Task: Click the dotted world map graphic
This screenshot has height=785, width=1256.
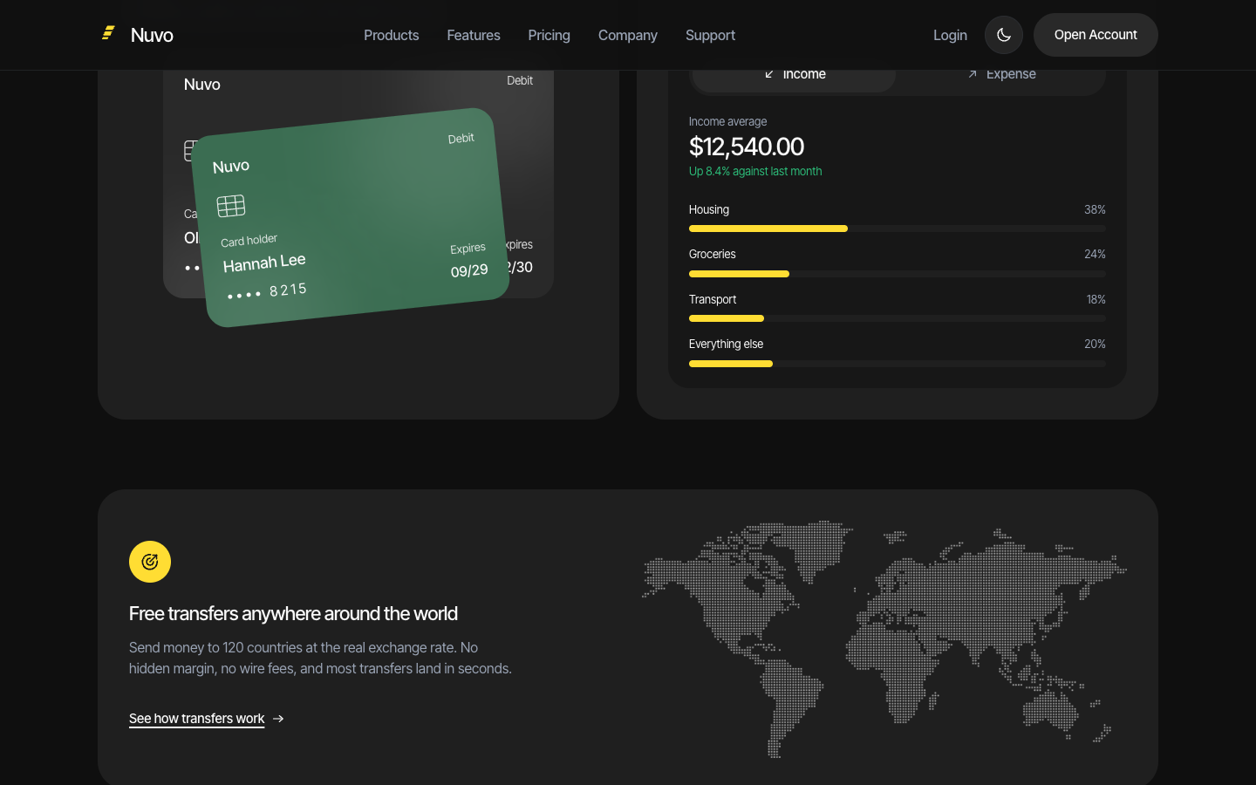Action: click(x=884, y=639)
